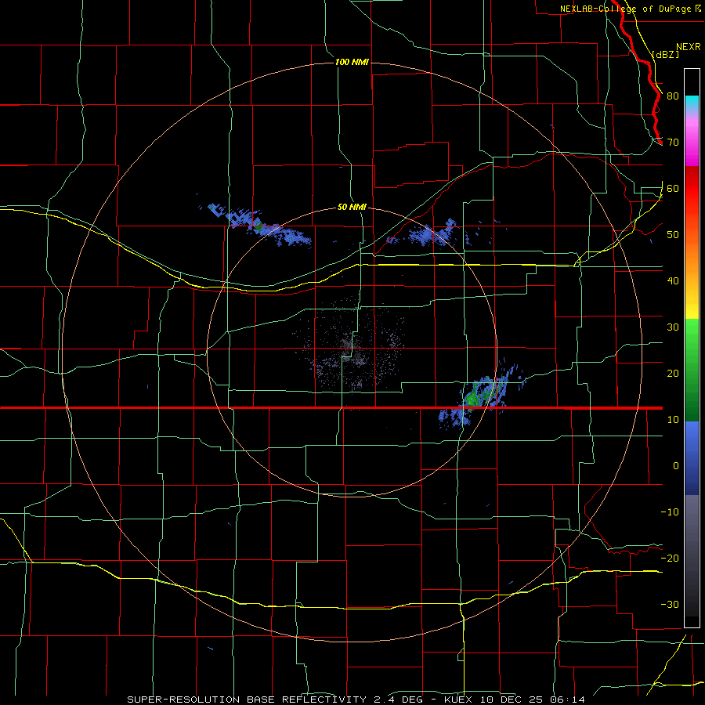This screenshot has width=705, height=705.
Task: Click the 70 dBZ value on the legend
Action: [x=673, y=143]
